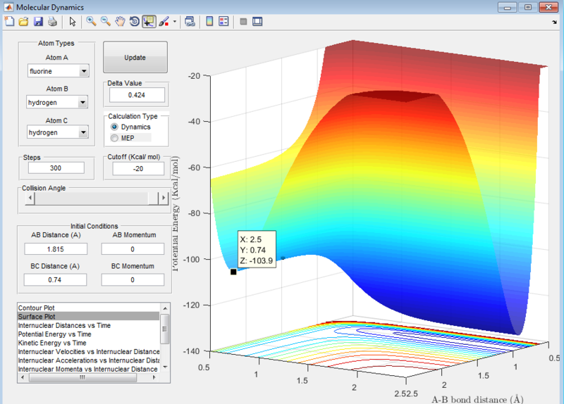Click the New Figure toolbar icon
The width and height of the screenshot is (564, 404).
(x=9, y=22)
